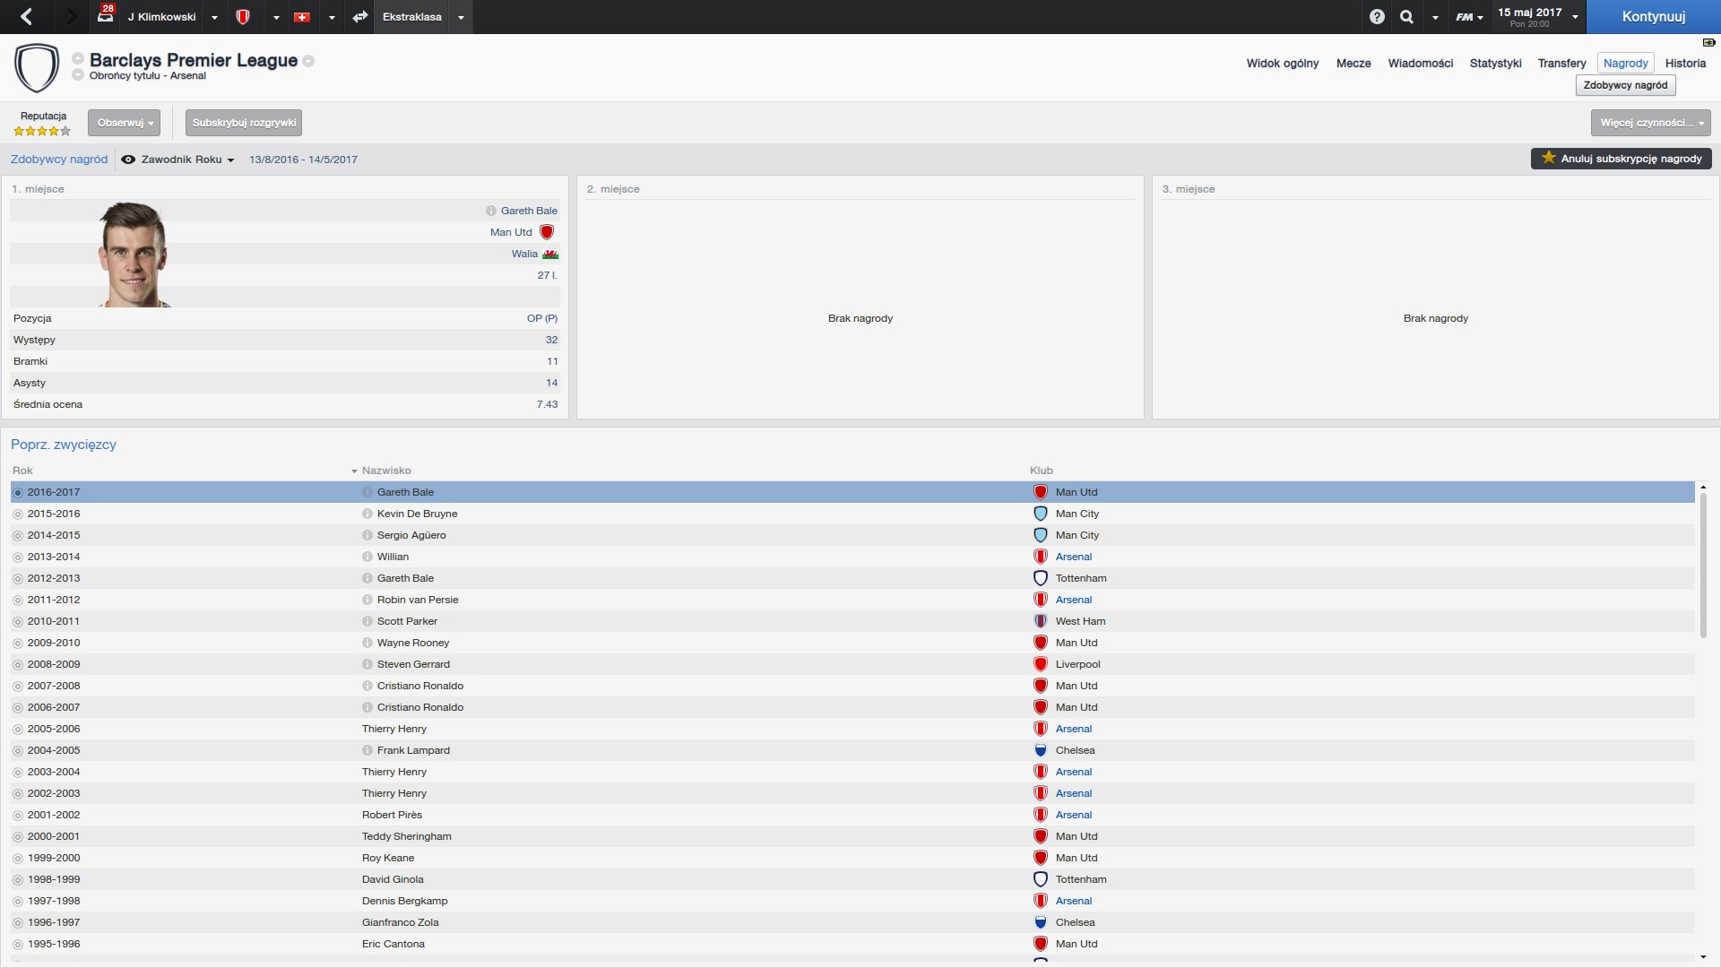The image size is (1721, 968).
Task: Click the info icon next to Steven Gerrard
Action: [368, 664]
